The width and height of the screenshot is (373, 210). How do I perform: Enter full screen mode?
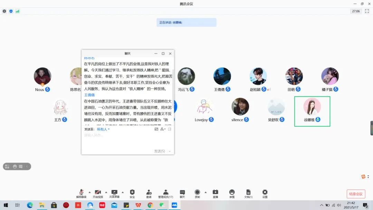click(367, 11)
